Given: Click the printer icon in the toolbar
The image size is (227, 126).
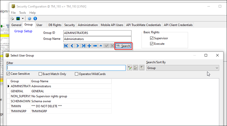Looking at the screenshot, I should coord(12,18).
